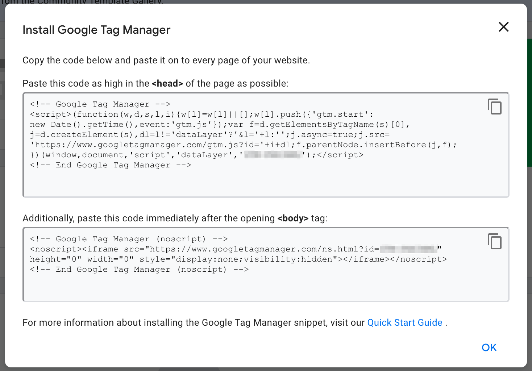Click the '<!-- End Google Tag Manager -->' line
The image size is (532, 371).
[111, 165]
